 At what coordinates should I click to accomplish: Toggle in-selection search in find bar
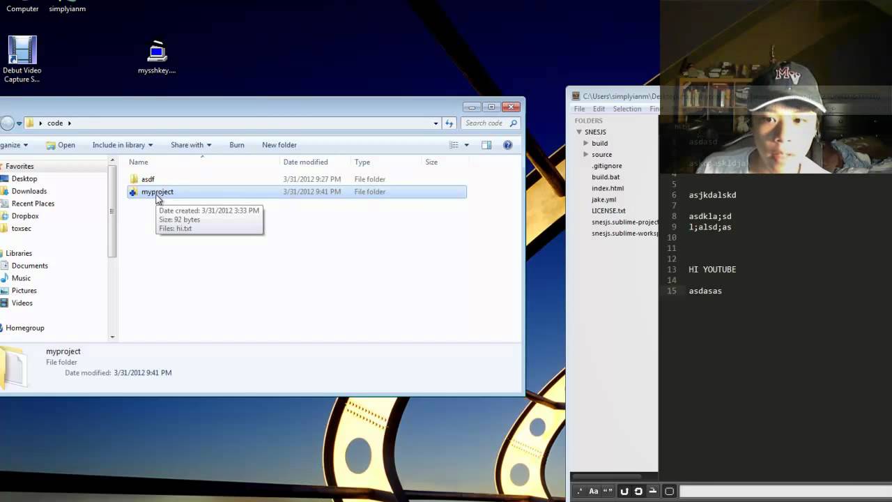coord(653,491)
